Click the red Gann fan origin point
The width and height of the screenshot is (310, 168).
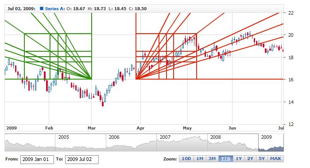tap(136, 79)
